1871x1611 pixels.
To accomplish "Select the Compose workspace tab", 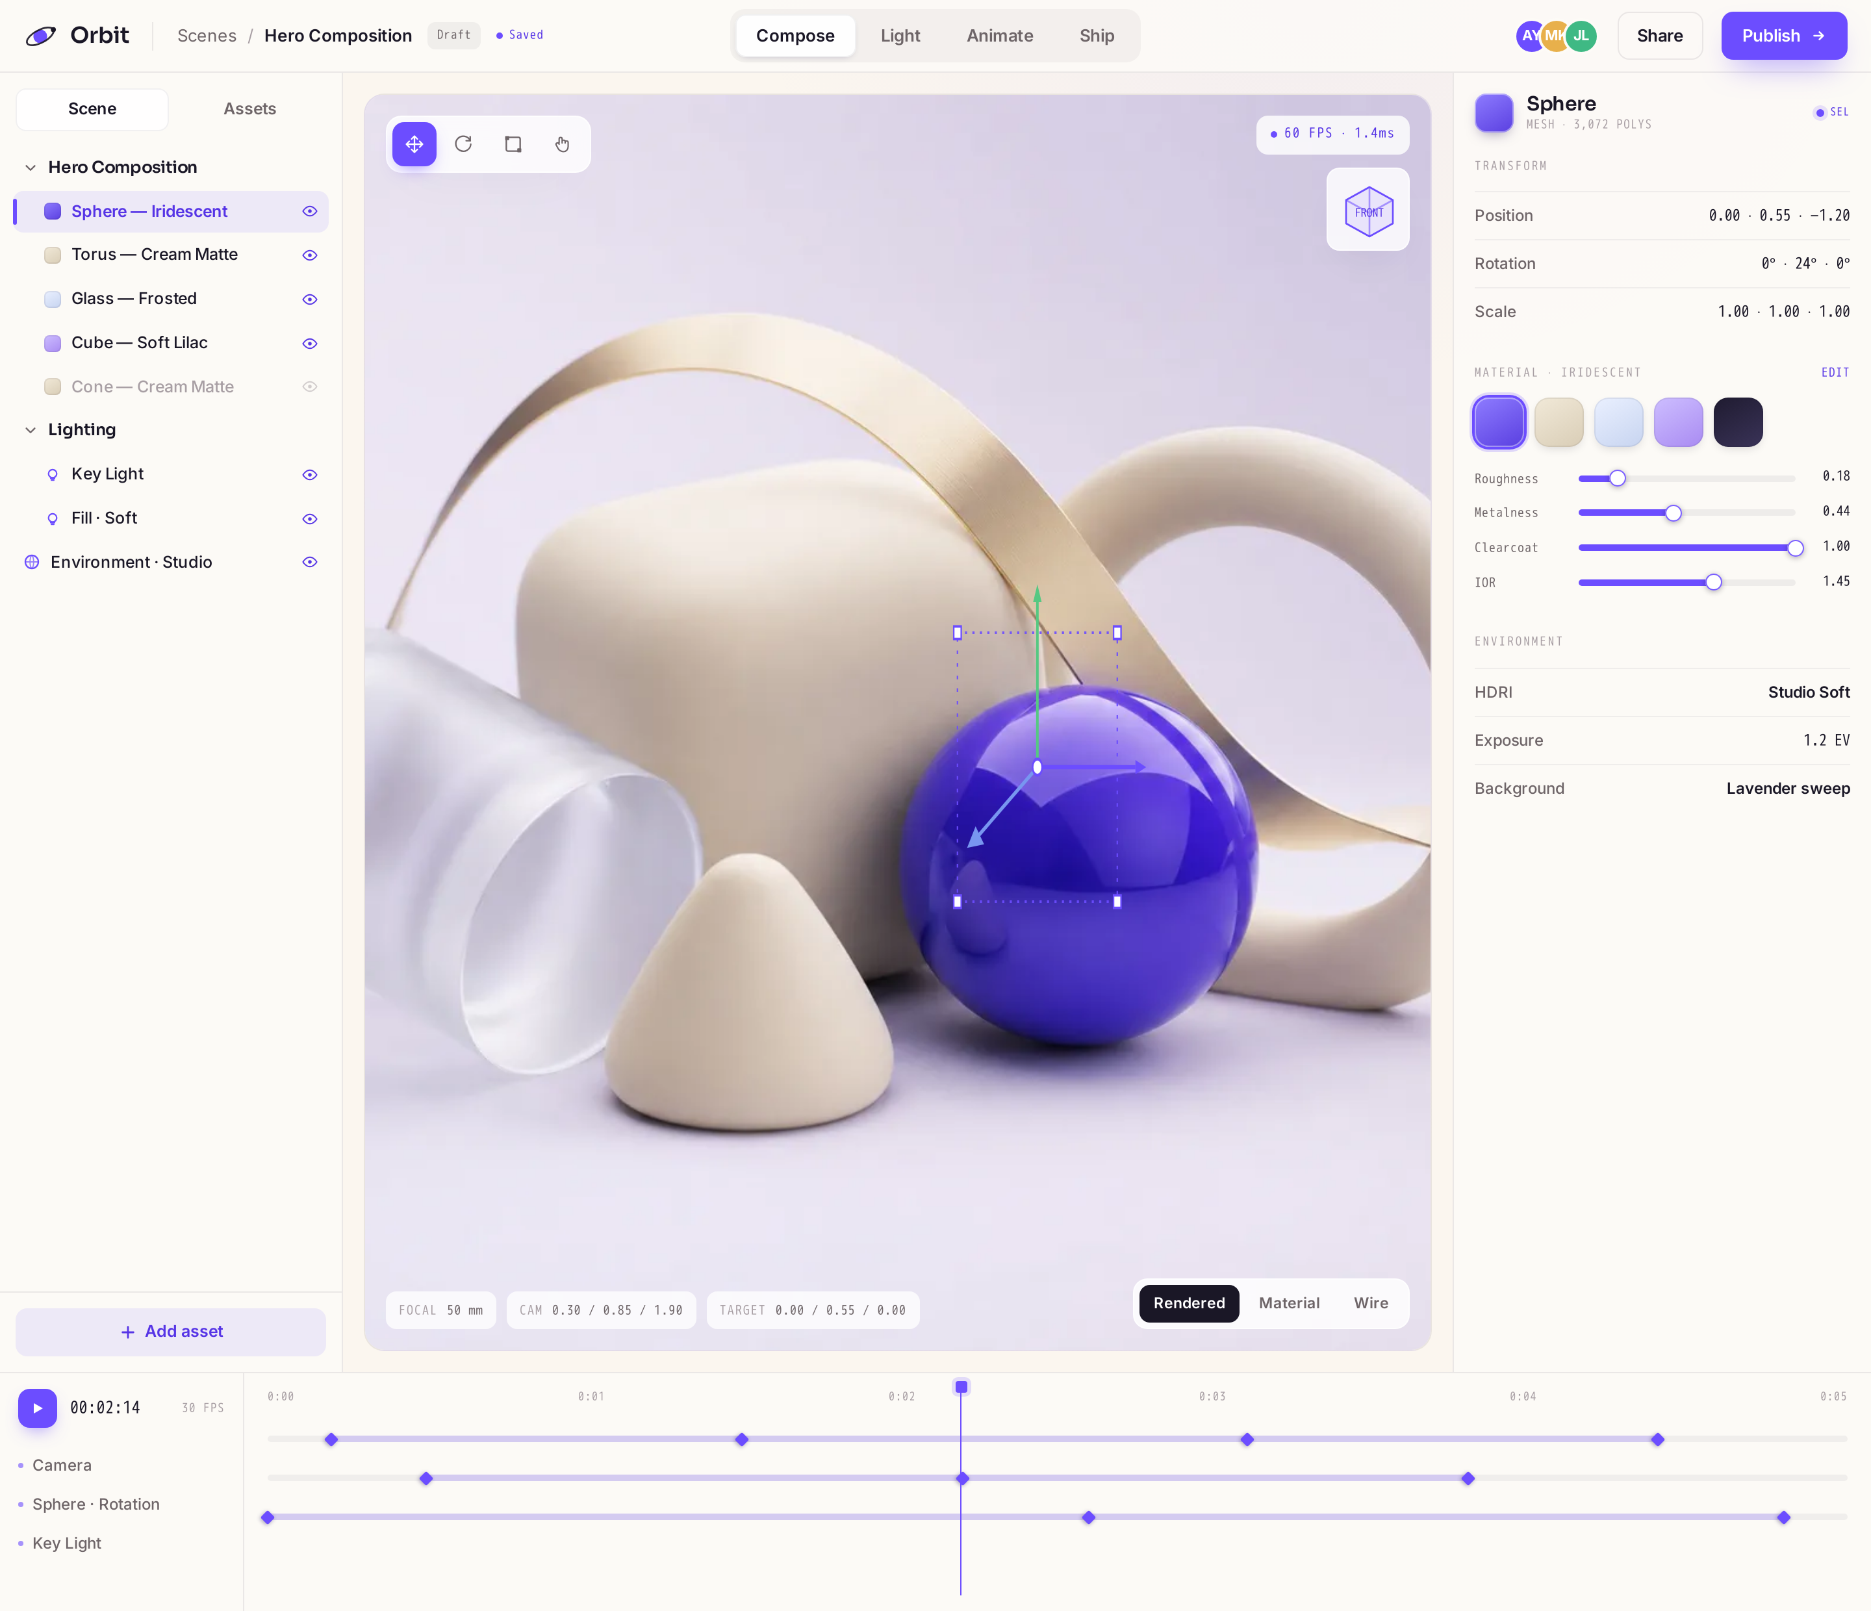I will click(795, 36).
